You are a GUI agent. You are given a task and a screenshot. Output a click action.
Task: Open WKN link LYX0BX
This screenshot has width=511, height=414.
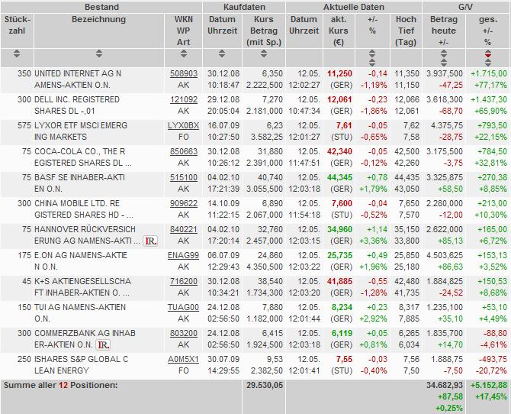pos(184,126)
